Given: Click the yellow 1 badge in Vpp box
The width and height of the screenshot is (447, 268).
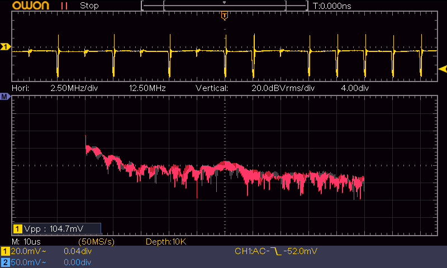Looking at the screenshot, I should (x=18, y=229).
